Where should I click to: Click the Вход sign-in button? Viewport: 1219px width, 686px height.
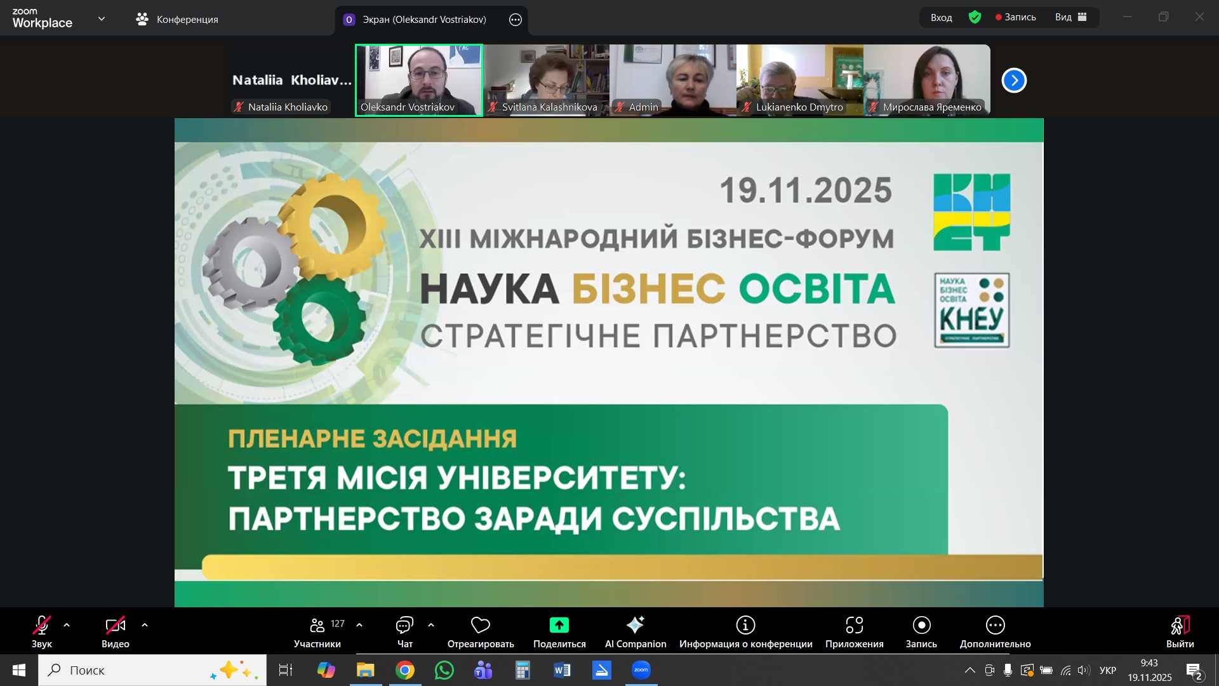coord(940,17)
